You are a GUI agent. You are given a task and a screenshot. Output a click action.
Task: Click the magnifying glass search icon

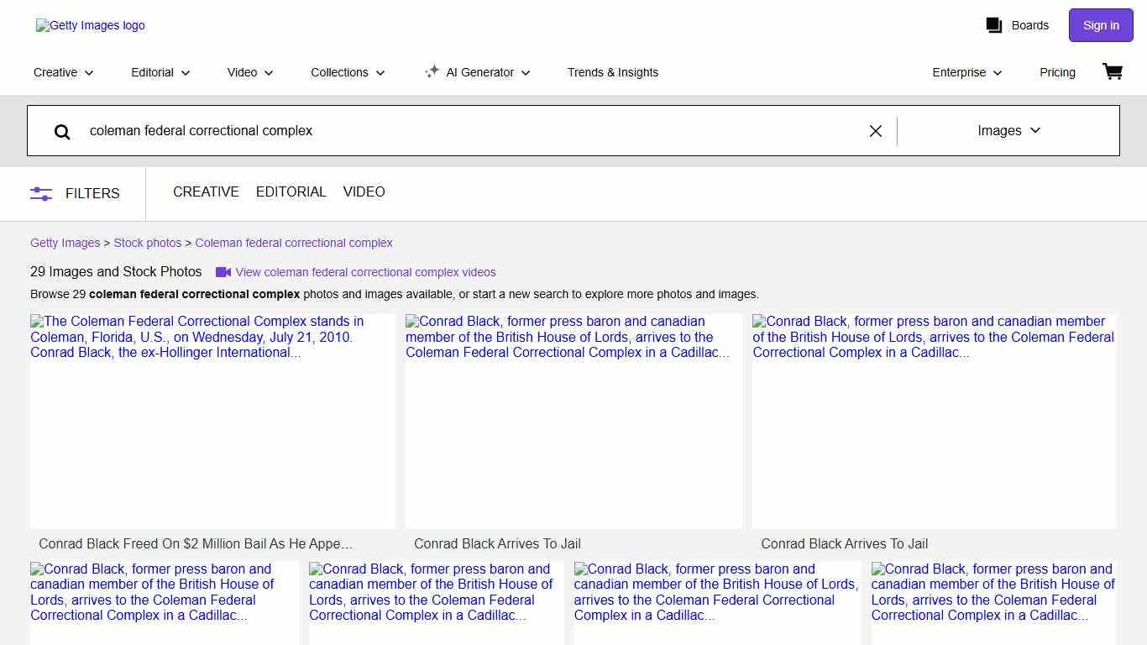(62, 131)
